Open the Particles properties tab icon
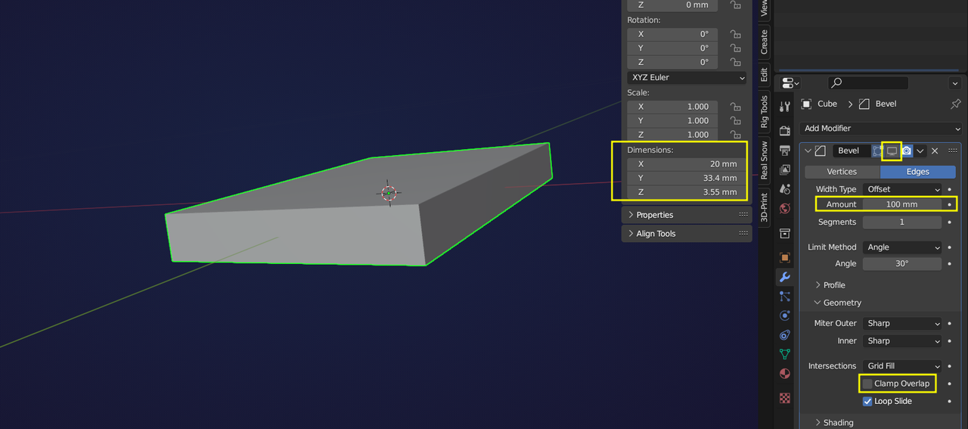Screen dimensions: 968x429 785,297
